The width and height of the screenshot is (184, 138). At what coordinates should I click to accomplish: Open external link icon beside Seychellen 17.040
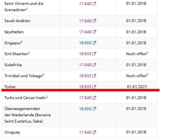coord(94,32)
